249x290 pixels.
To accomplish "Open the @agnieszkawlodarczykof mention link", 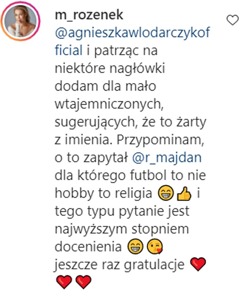I will click(x=132, y=33).
